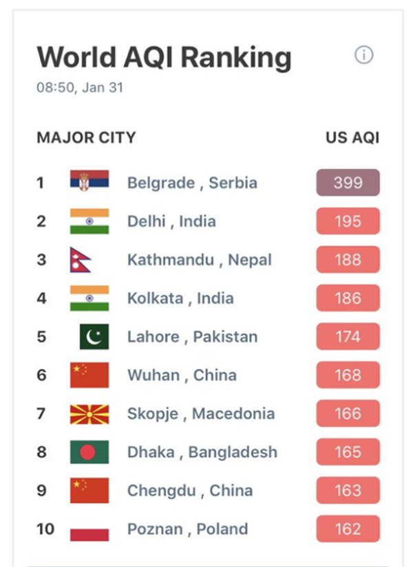
Task: Click the Serbia flag icon
Action: 89,180
